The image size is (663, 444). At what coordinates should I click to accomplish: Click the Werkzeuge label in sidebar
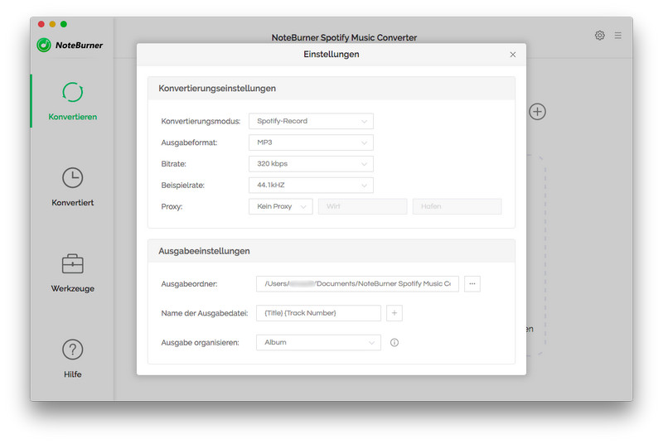pyautogui.click(x=72, y=288)
